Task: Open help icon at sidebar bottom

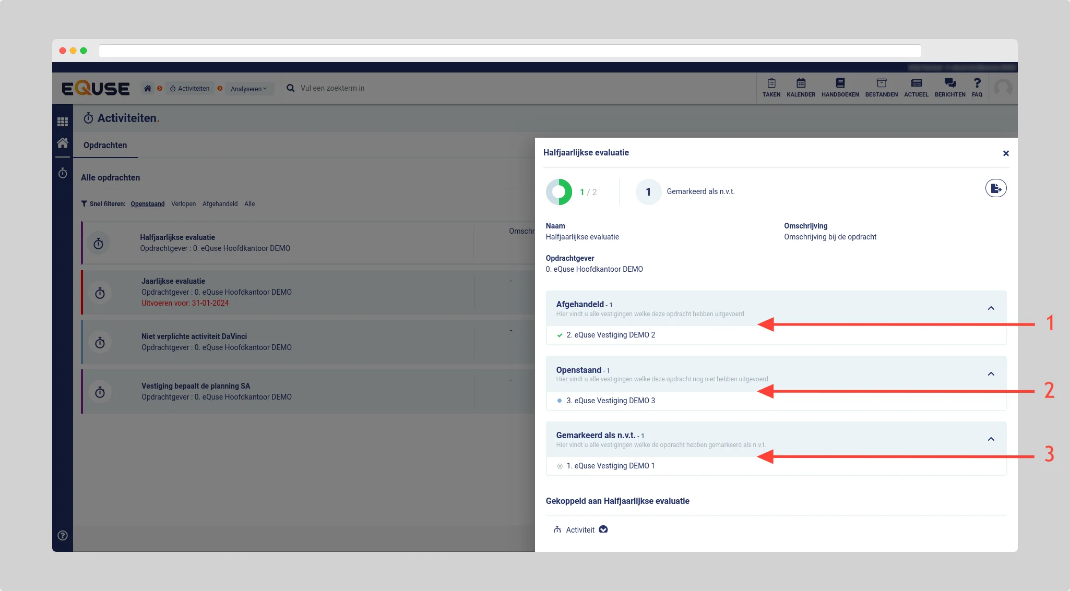Action: coord(63,535)
